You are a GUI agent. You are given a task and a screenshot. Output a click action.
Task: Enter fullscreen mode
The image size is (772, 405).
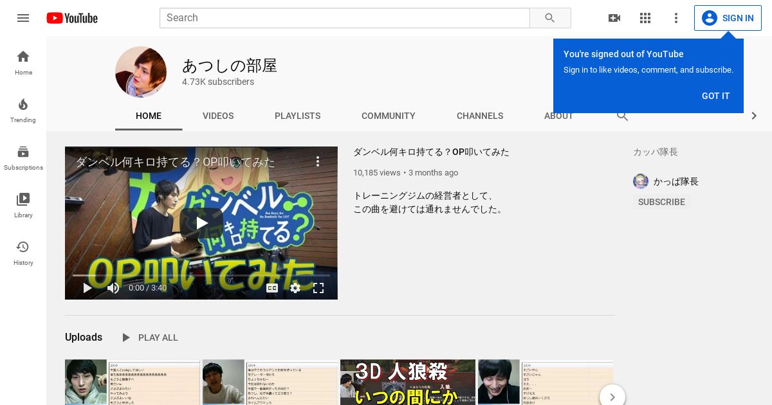point(318,288)
